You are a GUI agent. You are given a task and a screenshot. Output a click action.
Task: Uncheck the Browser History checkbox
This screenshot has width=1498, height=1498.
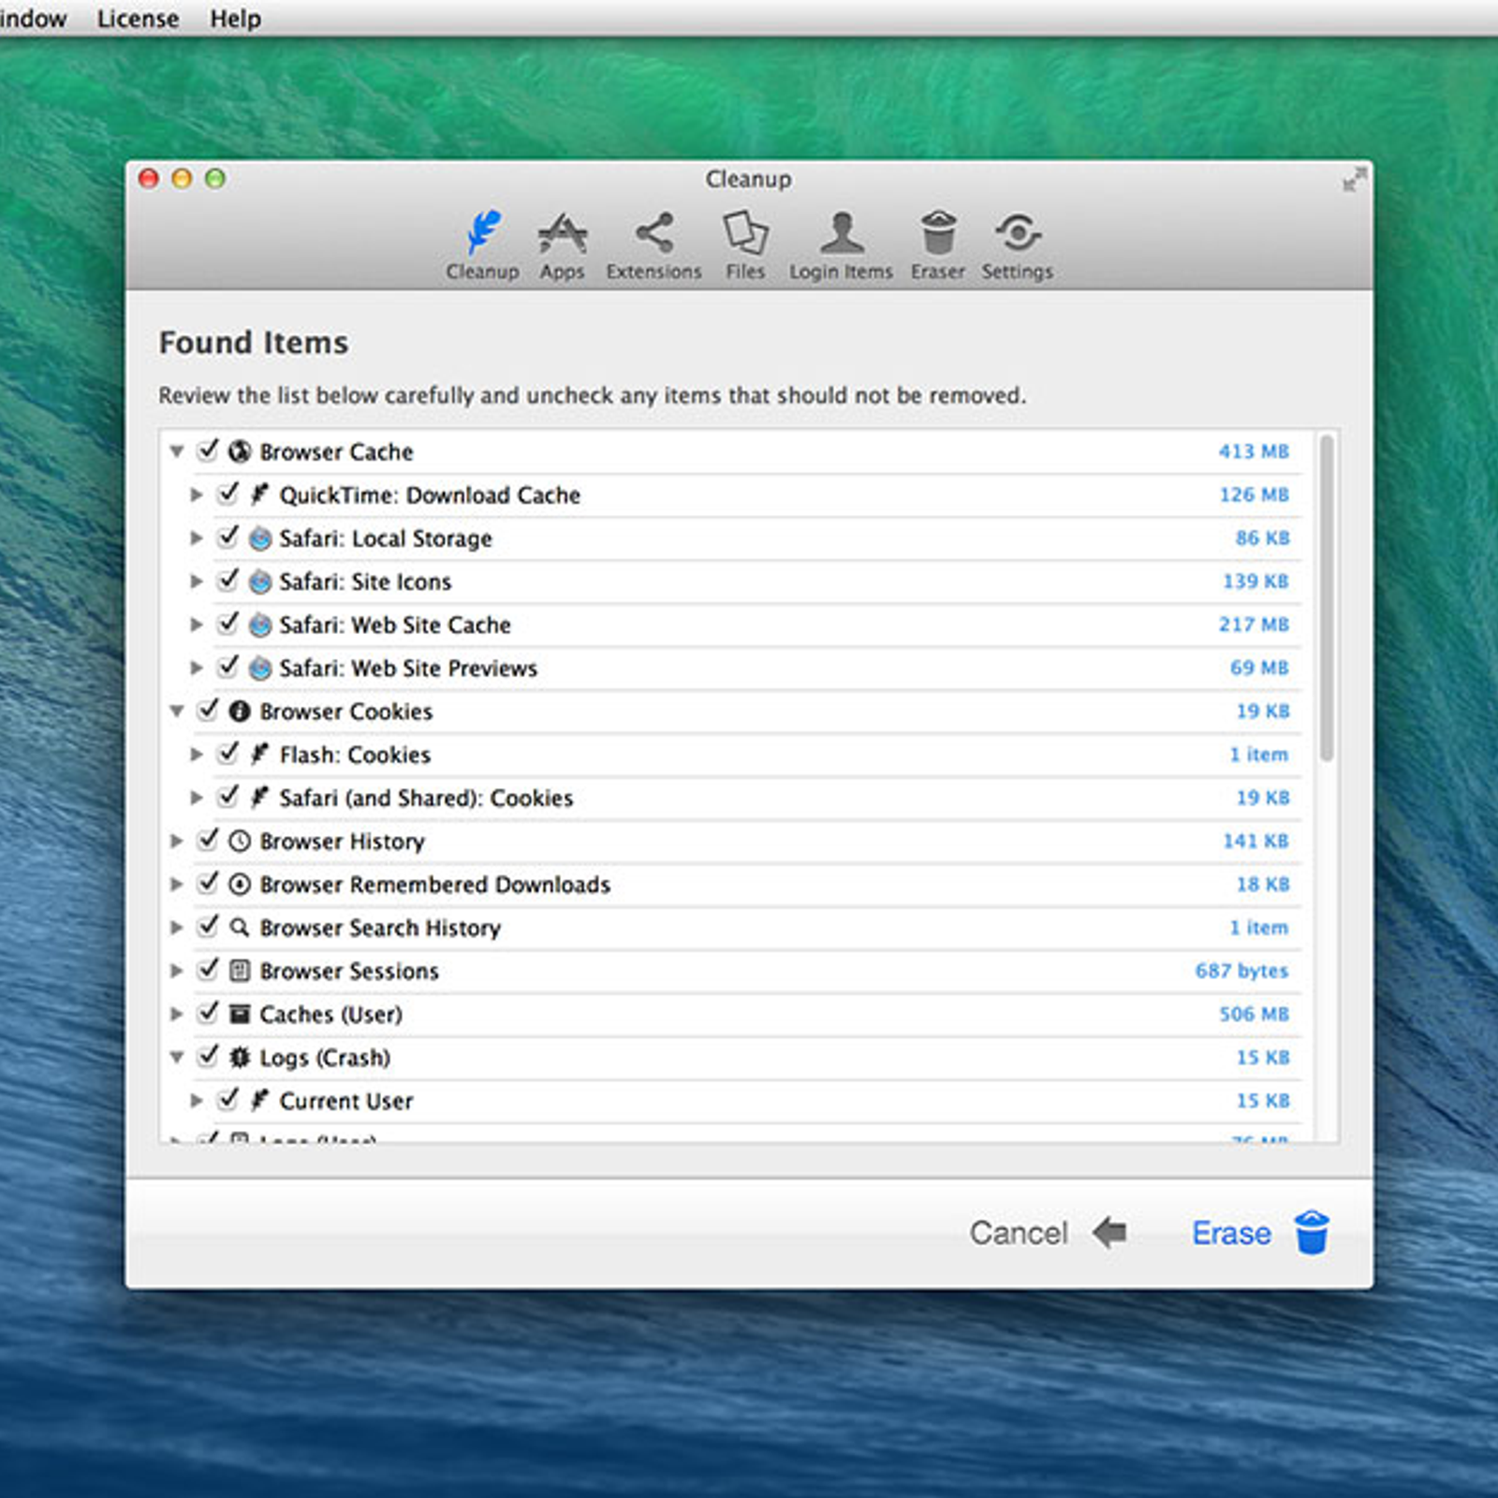(208, 839)
